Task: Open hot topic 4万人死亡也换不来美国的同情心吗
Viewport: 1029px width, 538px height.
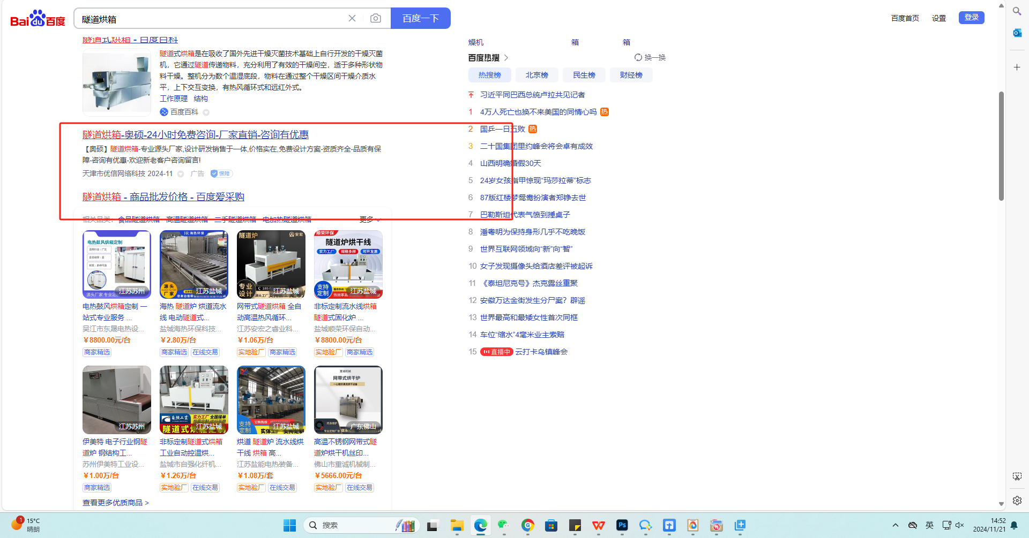Action: (x=538, y=112)
